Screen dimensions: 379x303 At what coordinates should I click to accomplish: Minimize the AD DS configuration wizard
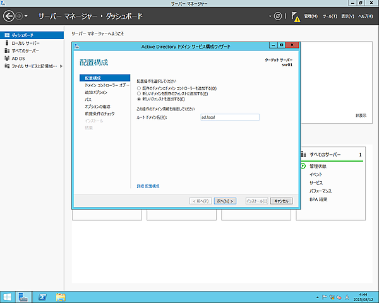point(273,45)
